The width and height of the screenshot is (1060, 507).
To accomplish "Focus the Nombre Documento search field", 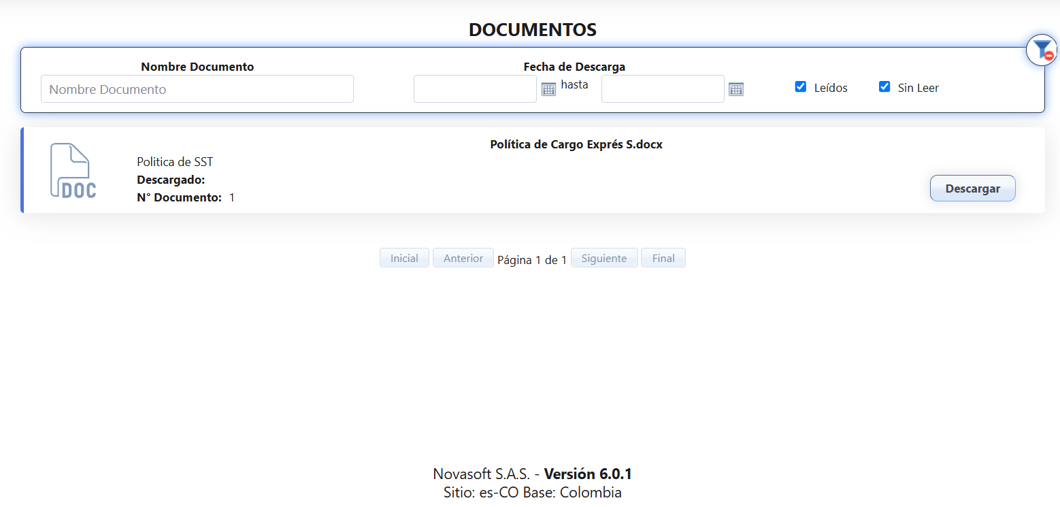I will (197, 89).
